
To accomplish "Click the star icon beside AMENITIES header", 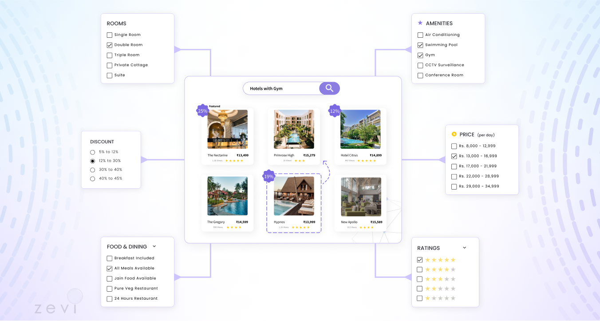I will [x=420, y=23].
